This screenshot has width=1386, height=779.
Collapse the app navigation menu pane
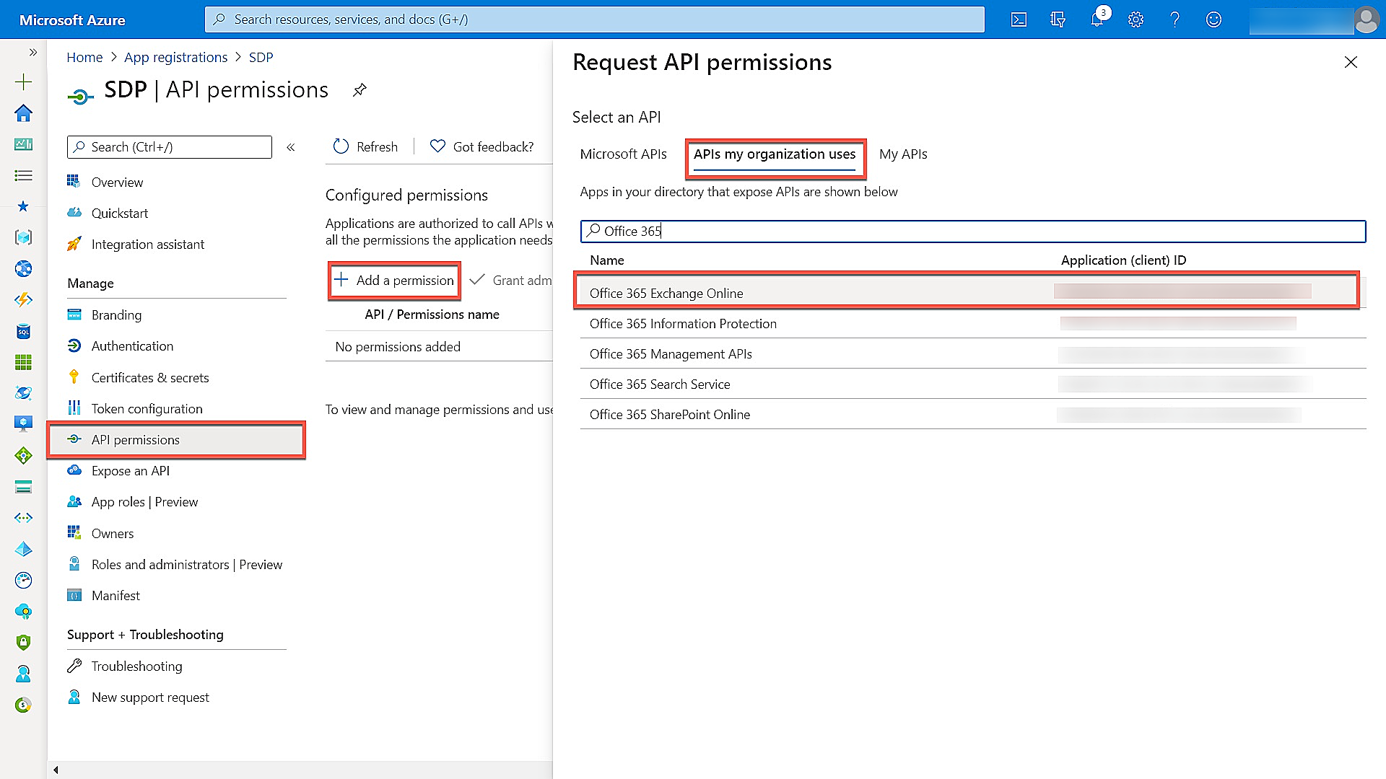point(291,147)
